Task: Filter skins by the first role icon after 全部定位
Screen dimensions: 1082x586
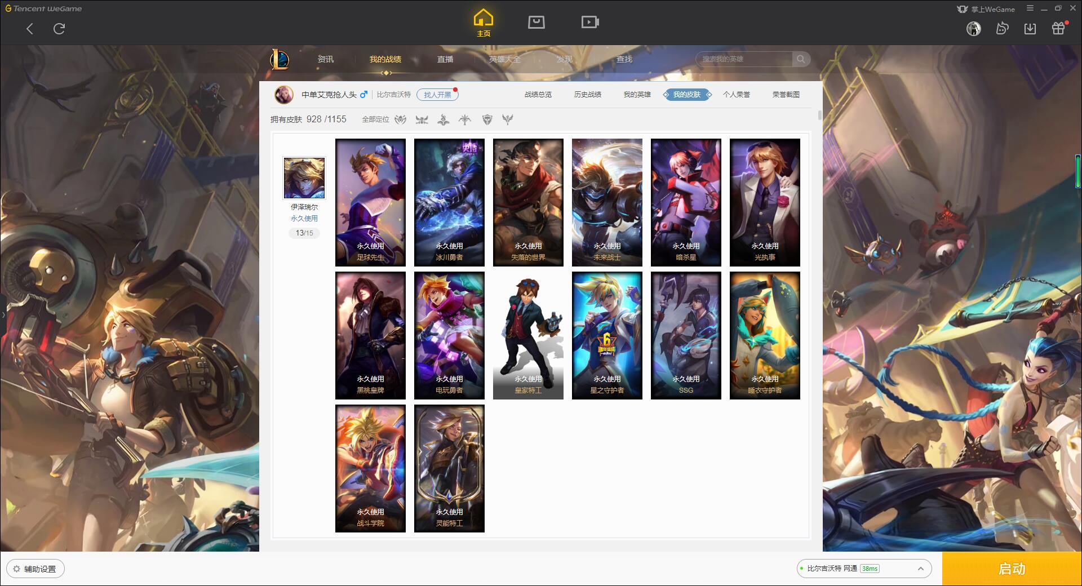Action: point(401,119)
